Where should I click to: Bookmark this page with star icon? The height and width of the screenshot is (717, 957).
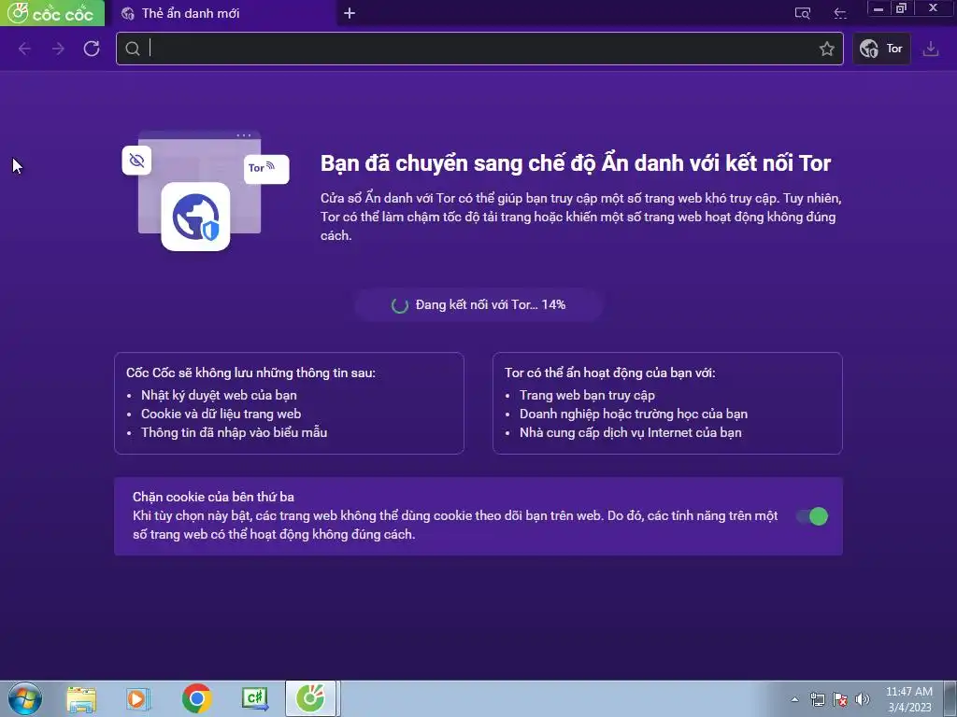(x=826, y=49)
